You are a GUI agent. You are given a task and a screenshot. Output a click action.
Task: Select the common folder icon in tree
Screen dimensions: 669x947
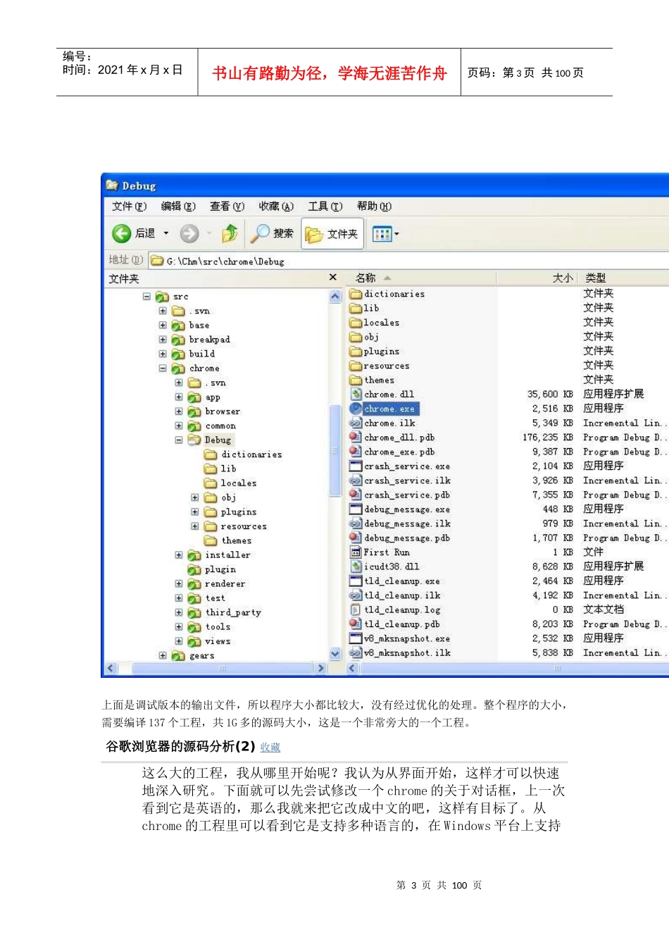(x=194, y=426)
